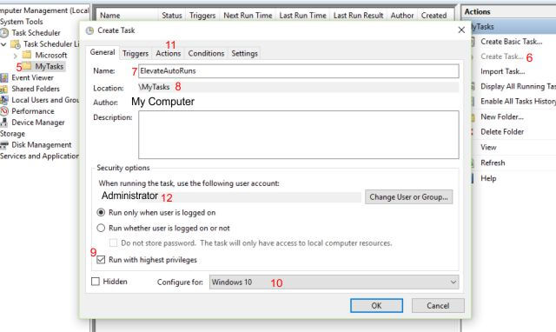Click Enable All Tasks History action
Viewport: 556px width, 332px height.
(518, 101)
